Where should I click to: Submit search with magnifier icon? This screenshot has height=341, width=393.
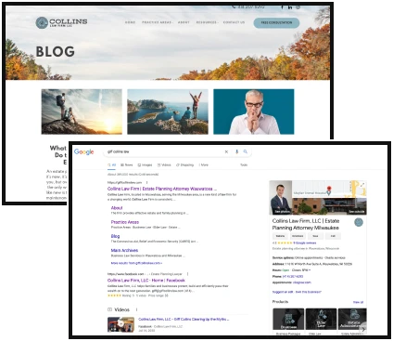[246, 151]
